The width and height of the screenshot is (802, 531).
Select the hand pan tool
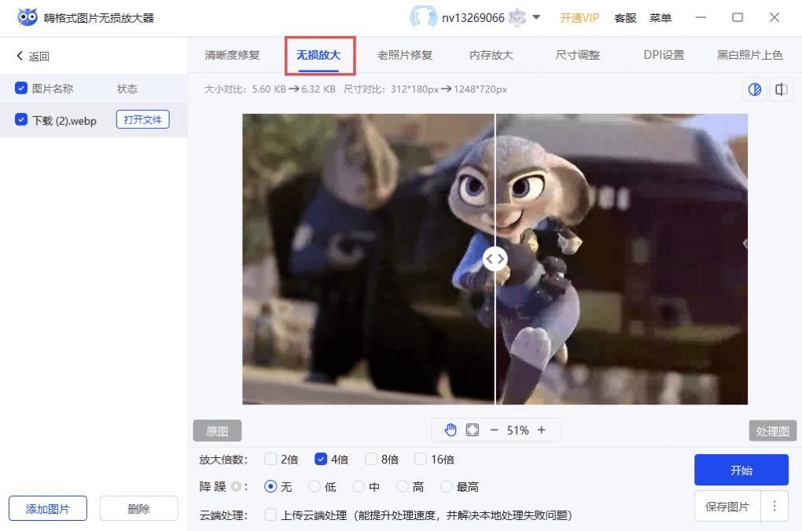pos(451,430)
